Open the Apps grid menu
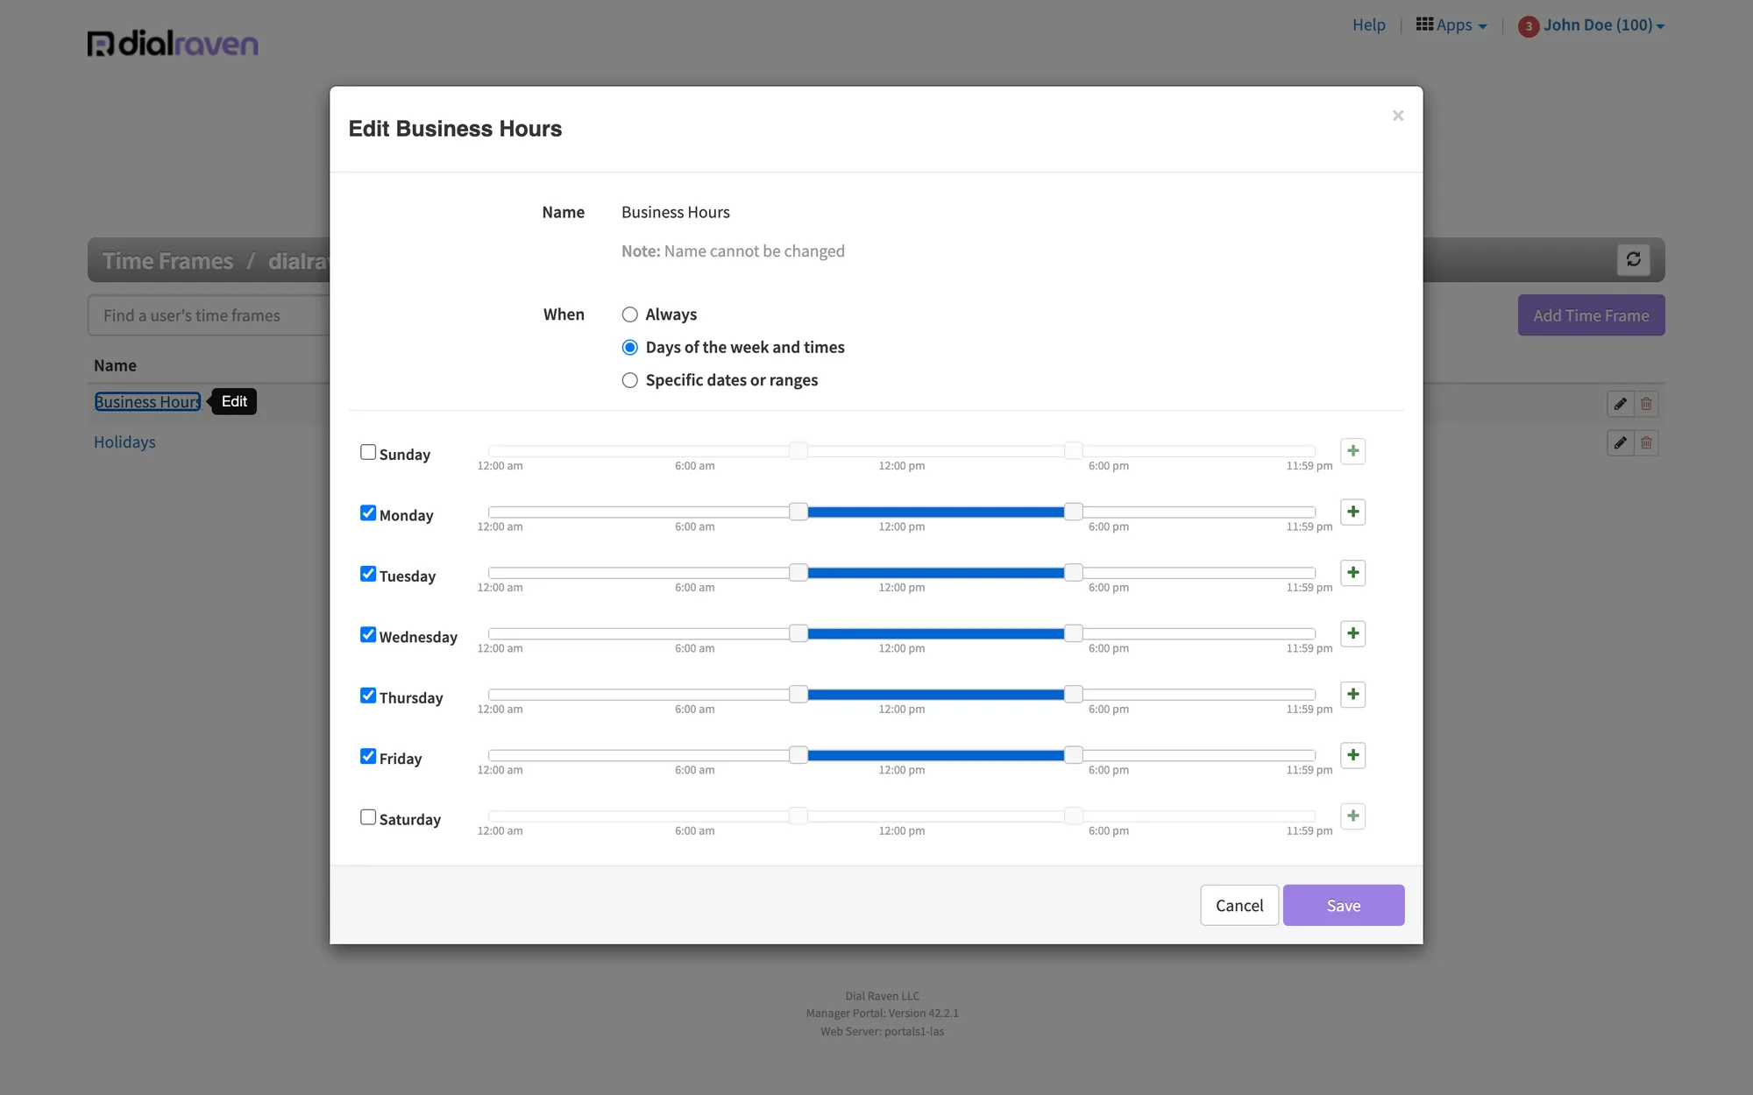Viewport: 1753px width, 1095px height. point(1451,25)
